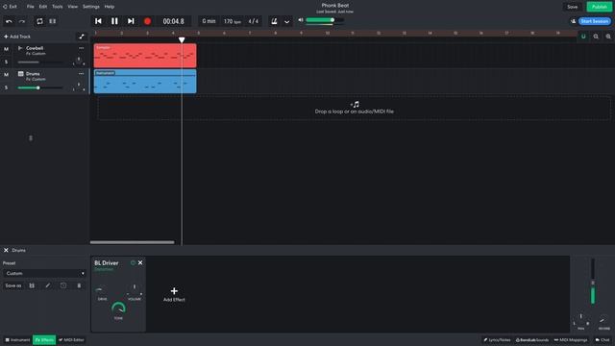The image size is (615, 346).
Task: Open the Help menu
Action: point(110,7)
